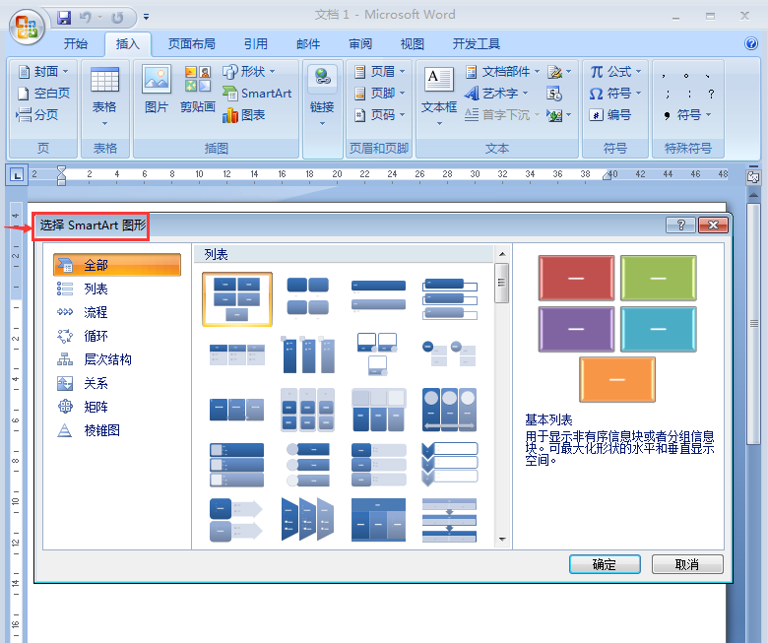The height and width of the screenshot is (643, 768).
Task: Save document via quick access toolbar
Action: click(64, 18)
